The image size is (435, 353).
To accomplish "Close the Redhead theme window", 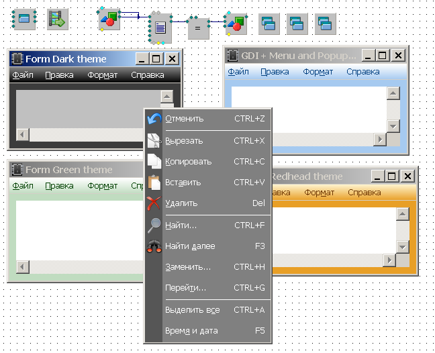I will 407,176.
